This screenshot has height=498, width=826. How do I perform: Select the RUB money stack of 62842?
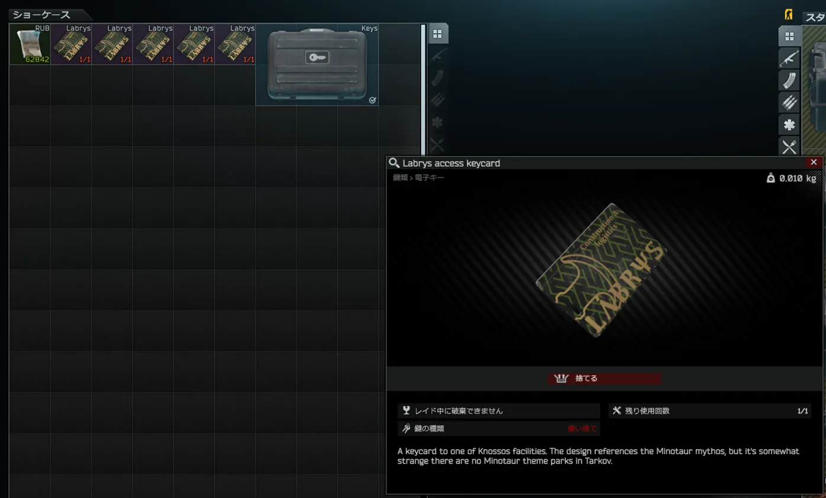click(x=30, y=44)
